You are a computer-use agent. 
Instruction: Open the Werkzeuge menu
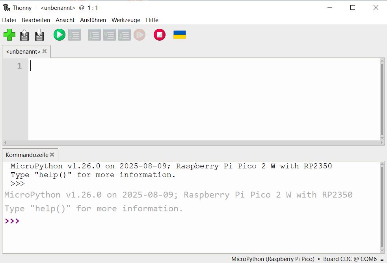coord(126,20)
